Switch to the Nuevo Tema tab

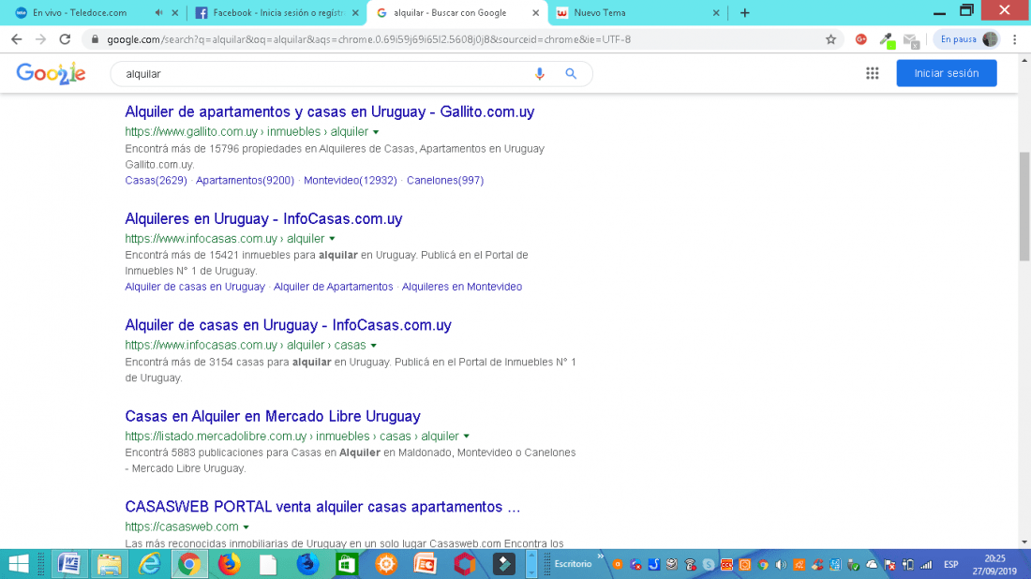pyautogui.click(x=600, y=12)
